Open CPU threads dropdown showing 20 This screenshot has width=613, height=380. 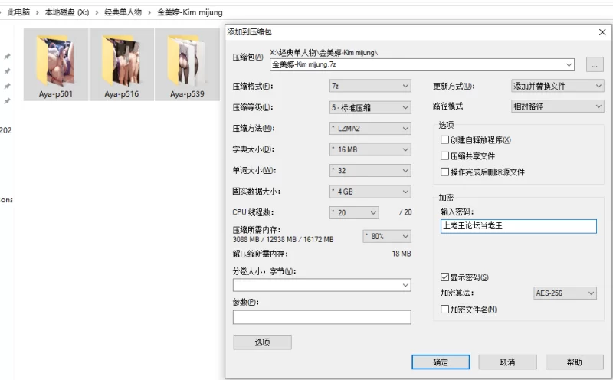[x=354, y=212]
